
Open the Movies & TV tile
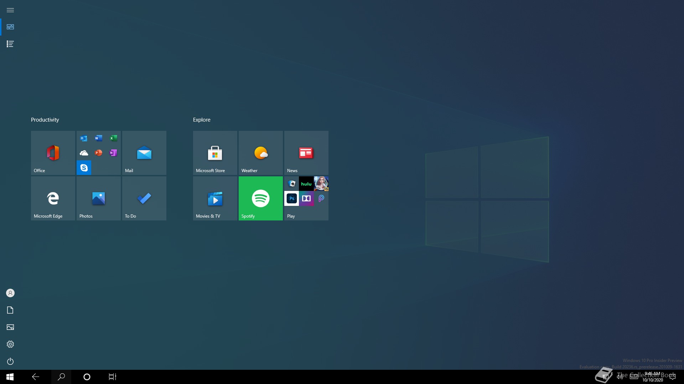(215, 198)
